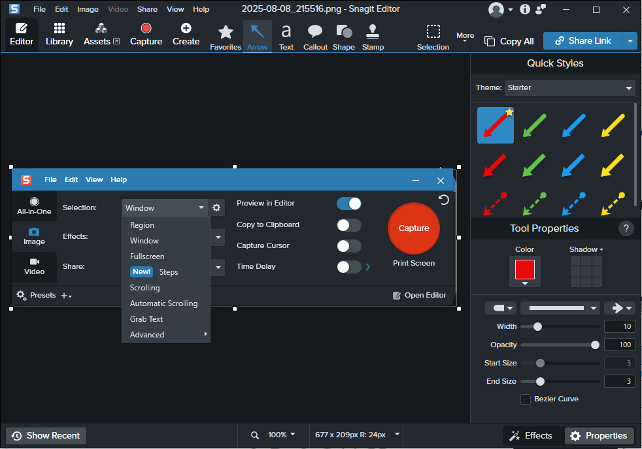
Task: Click the Selection settings gear in screenshot
Action: tap(216, 208)
